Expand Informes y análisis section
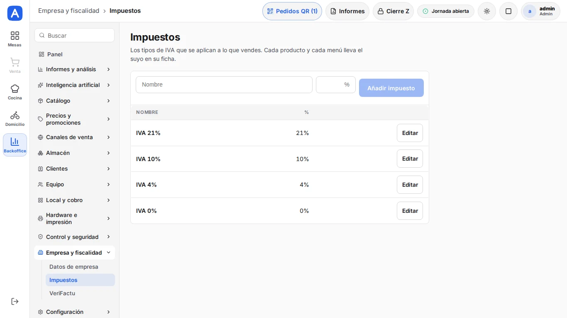This screenshot has height=318, width=567. point(74,69)
